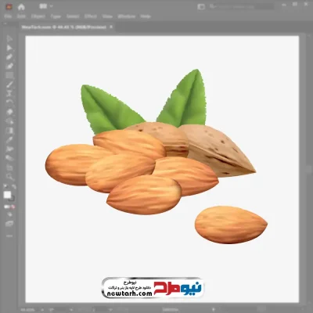Select the Rectangle tool
The width and height of the screenshot is (313, 313).
(9, 75)
